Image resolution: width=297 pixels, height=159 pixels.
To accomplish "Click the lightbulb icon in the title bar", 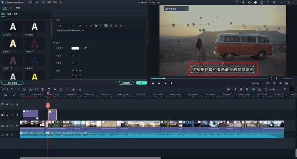I will pyautogui.click(x=243, y=3).
